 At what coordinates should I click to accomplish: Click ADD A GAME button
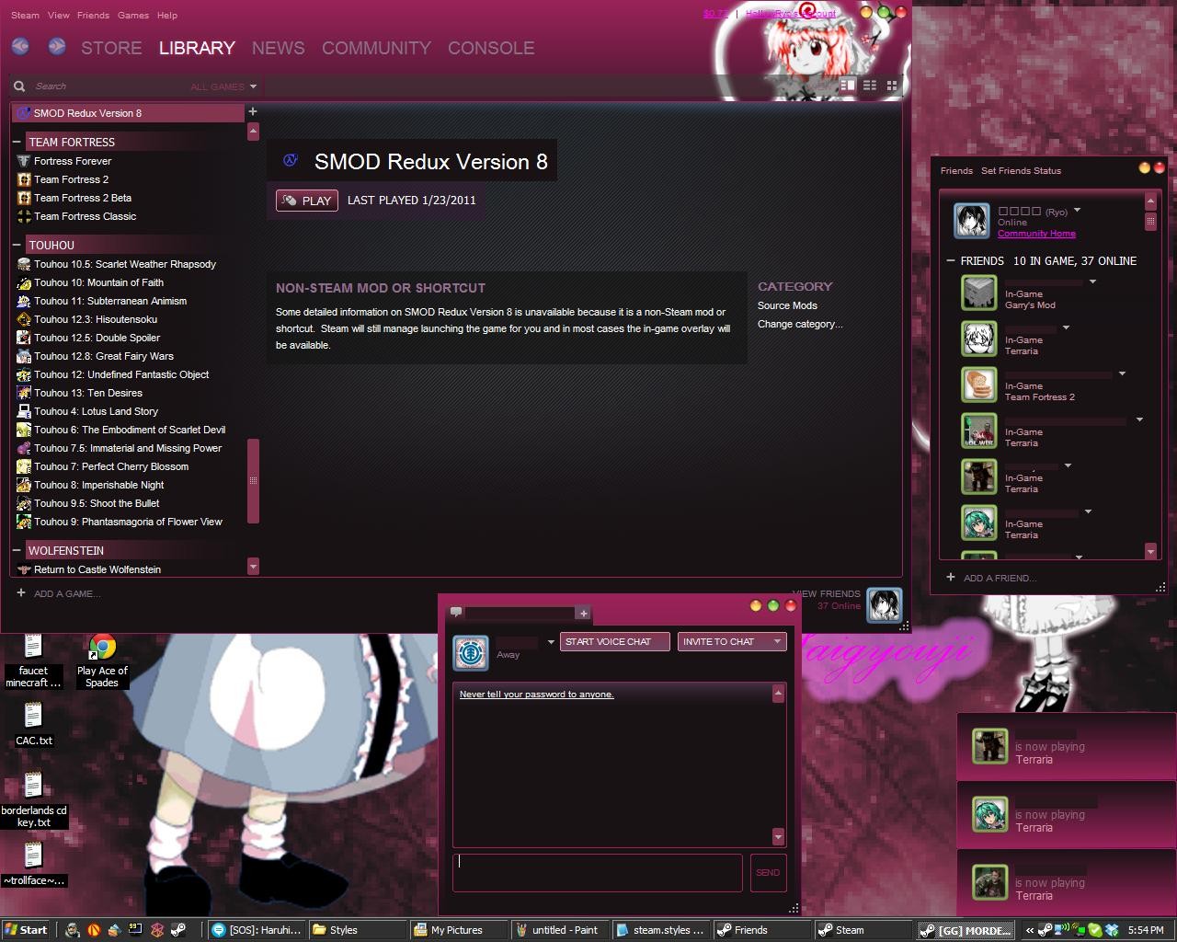(59, 593)
